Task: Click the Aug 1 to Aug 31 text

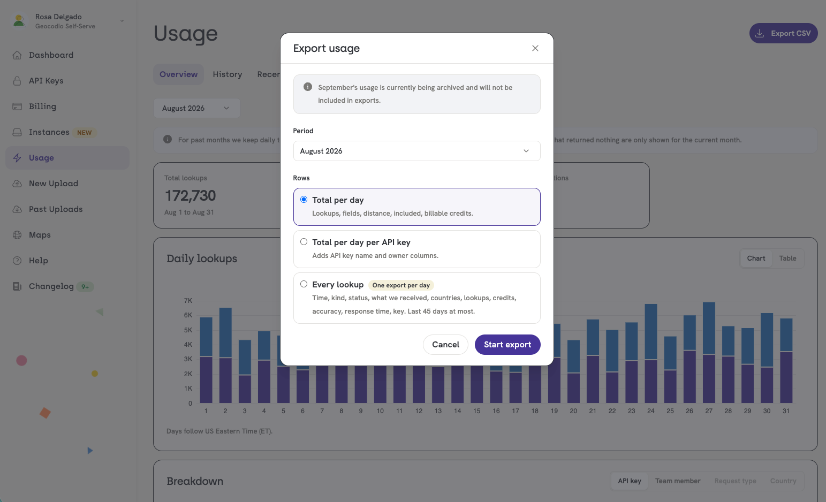Action: [189, 212]
